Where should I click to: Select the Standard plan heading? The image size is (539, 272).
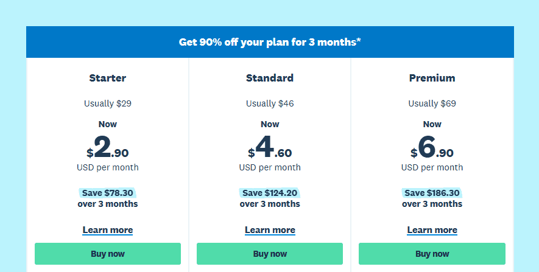pos(270,78)
